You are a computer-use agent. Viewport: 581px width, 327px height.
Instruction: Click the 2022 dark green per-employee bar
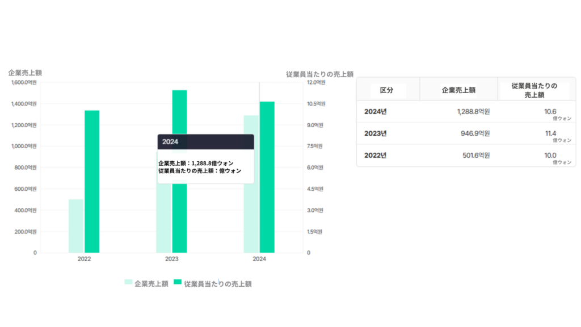[x=92, y=182]
